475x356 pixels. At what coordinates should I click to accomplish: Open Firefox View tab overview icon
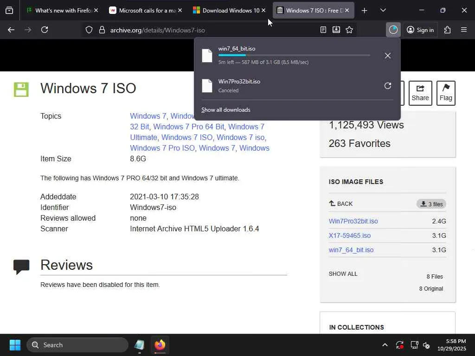coord(9,11)
